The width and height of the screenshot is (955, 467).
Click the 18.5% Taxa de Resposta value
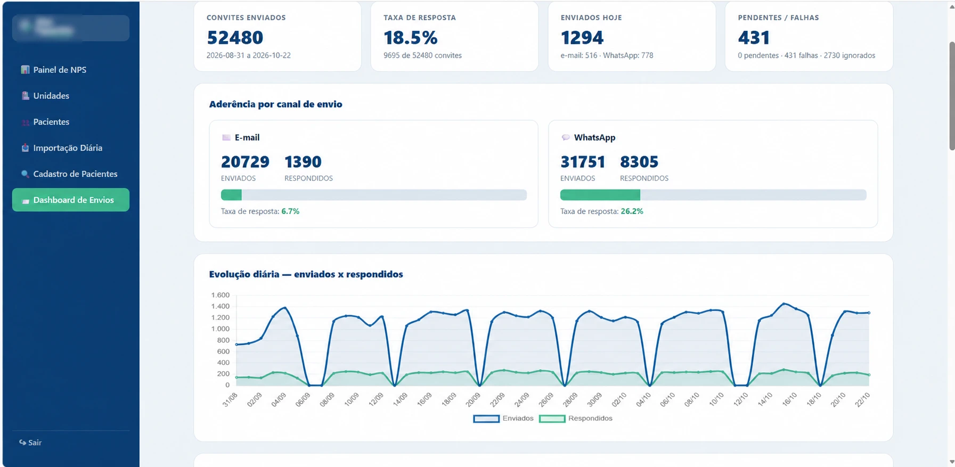point(411,38)
